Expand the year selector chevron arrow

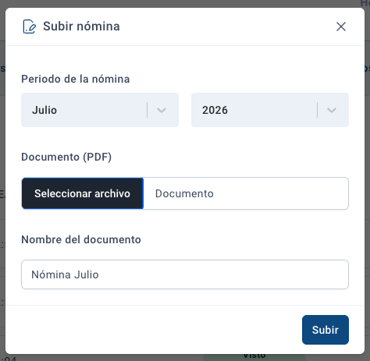pyautogui.click(x=332, y=110)
